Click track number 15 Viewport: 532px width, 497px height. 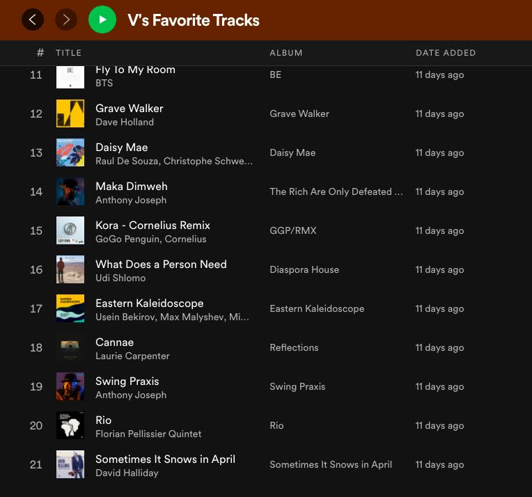coord(36,230)
